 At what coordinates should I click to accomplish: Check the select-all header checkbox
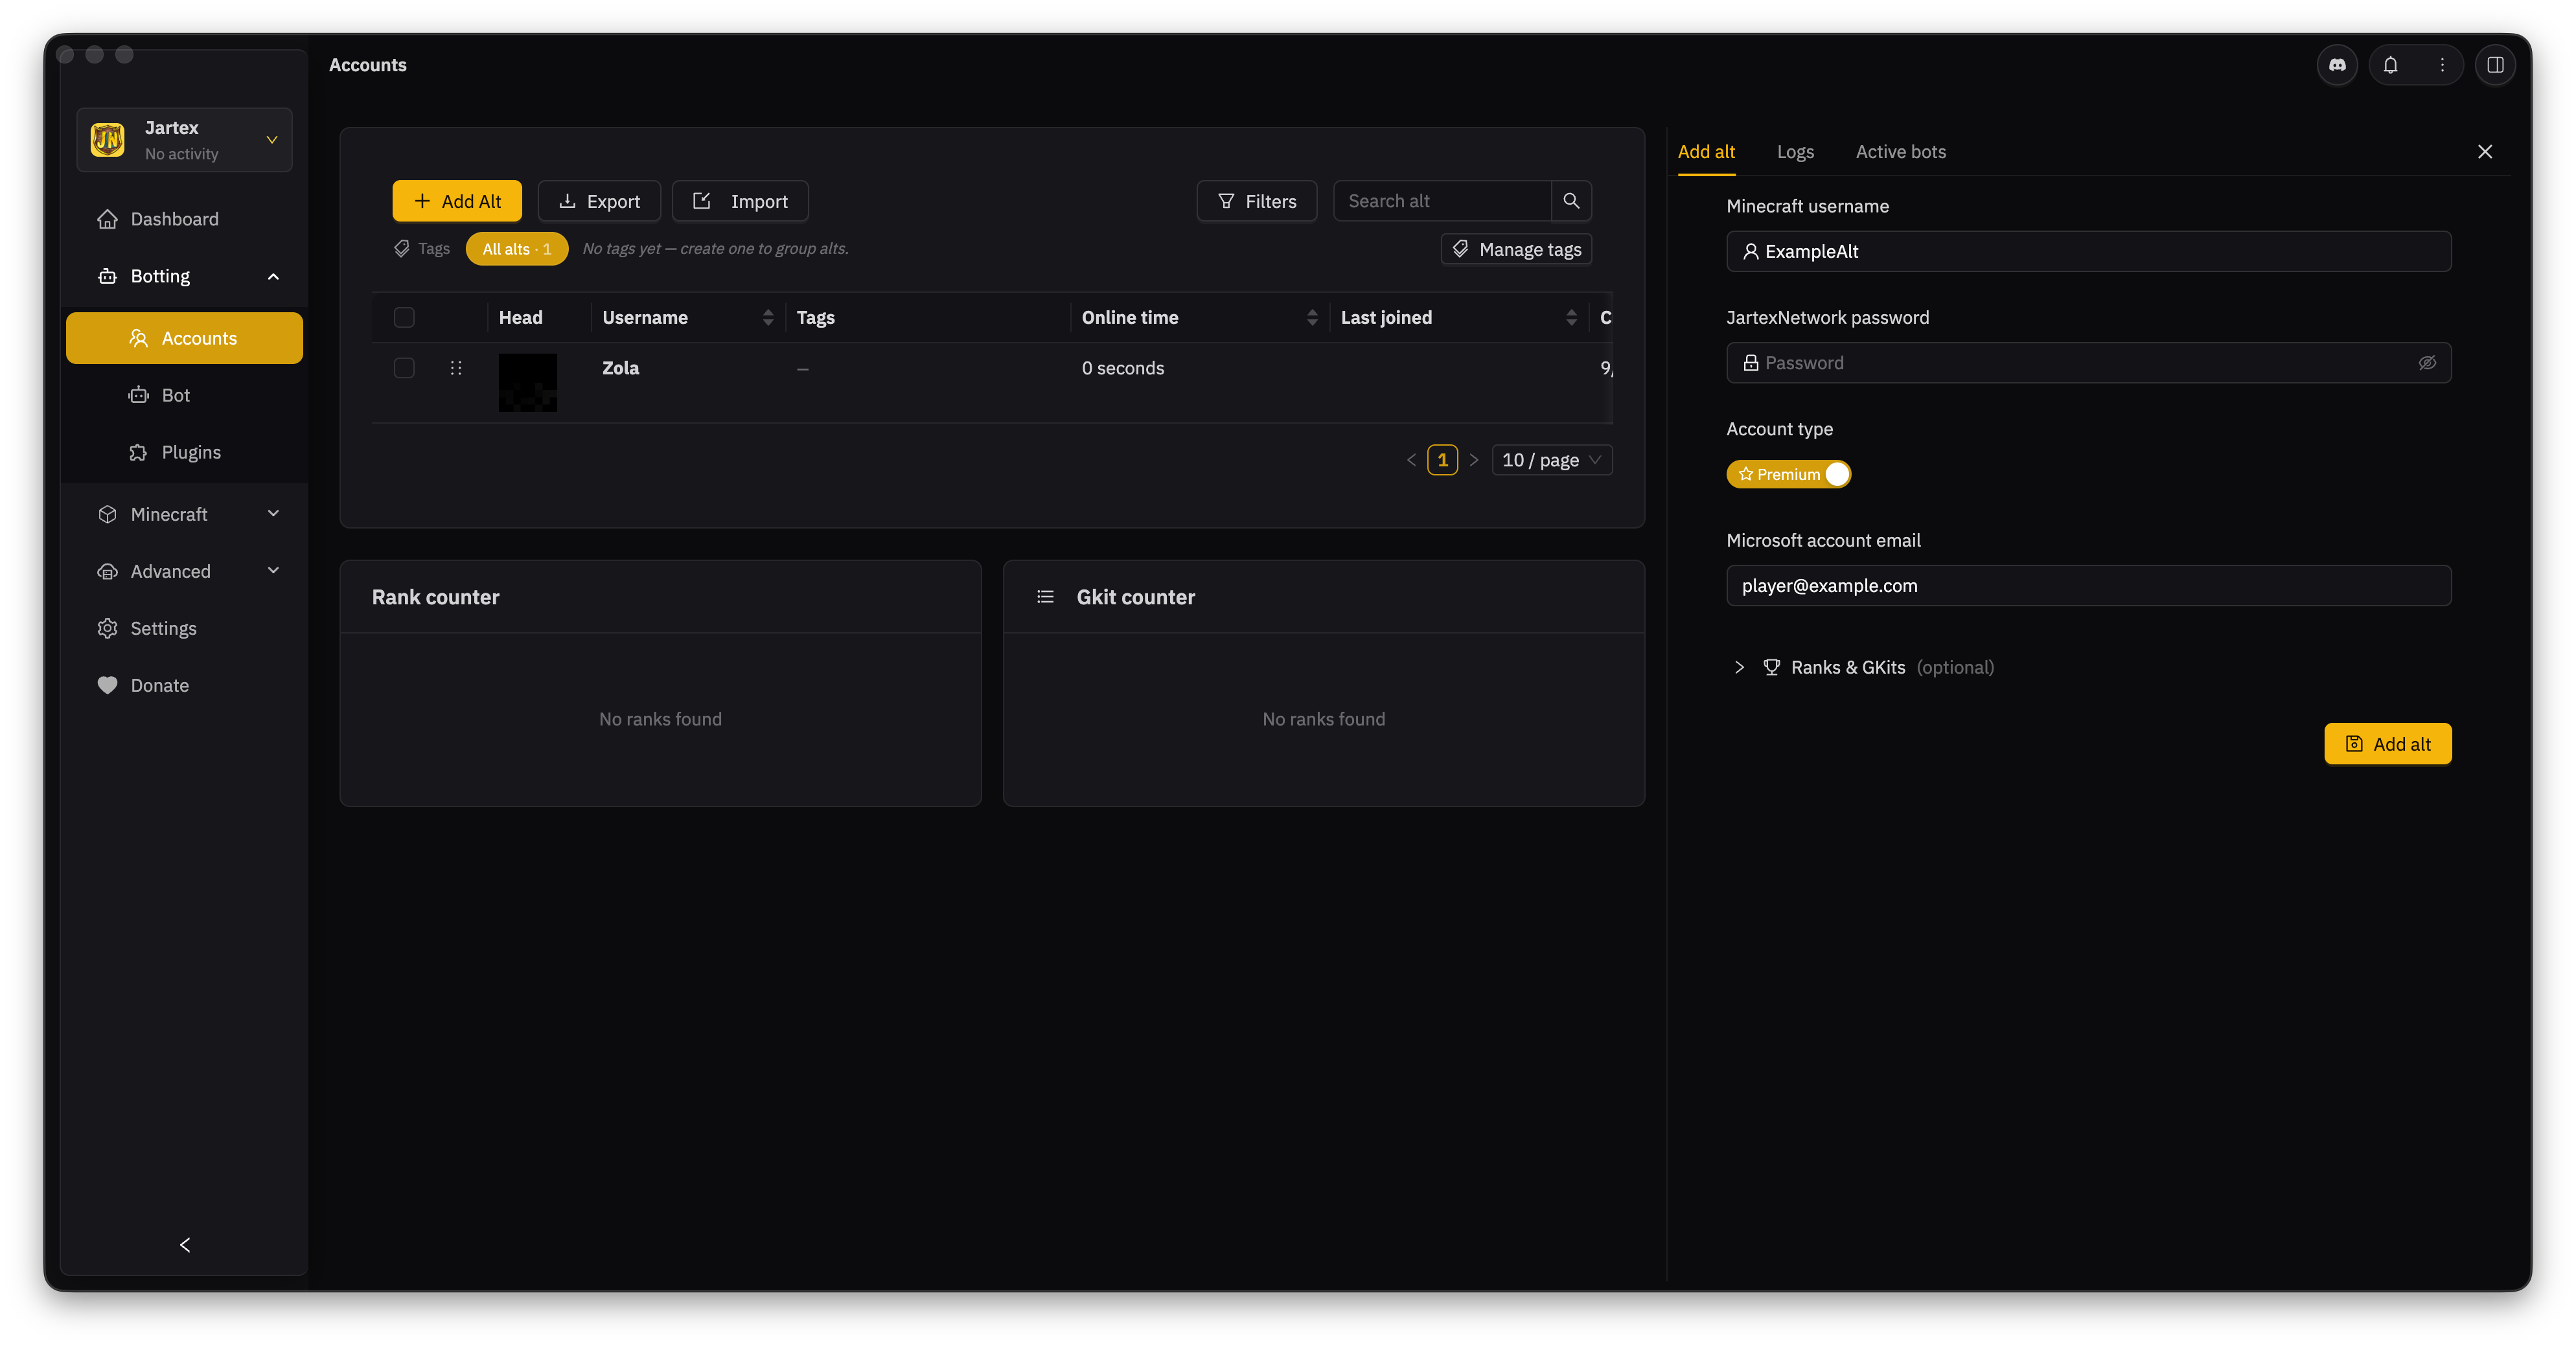(404, 317)
